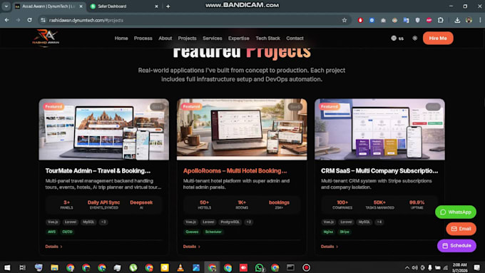
Task: Open the Home nav link
Action: coord(121,38)
